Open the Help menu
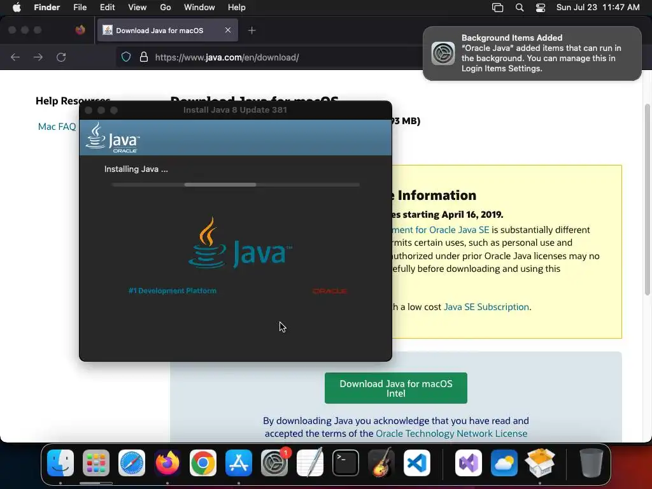Image resolution: width=652 pixels, height=489 pixels. point(237,8)
